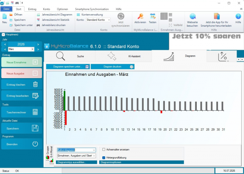Click the printer icon in quick access toolbar
Viewport: 244px width, 174px height.
coord(17,3)
